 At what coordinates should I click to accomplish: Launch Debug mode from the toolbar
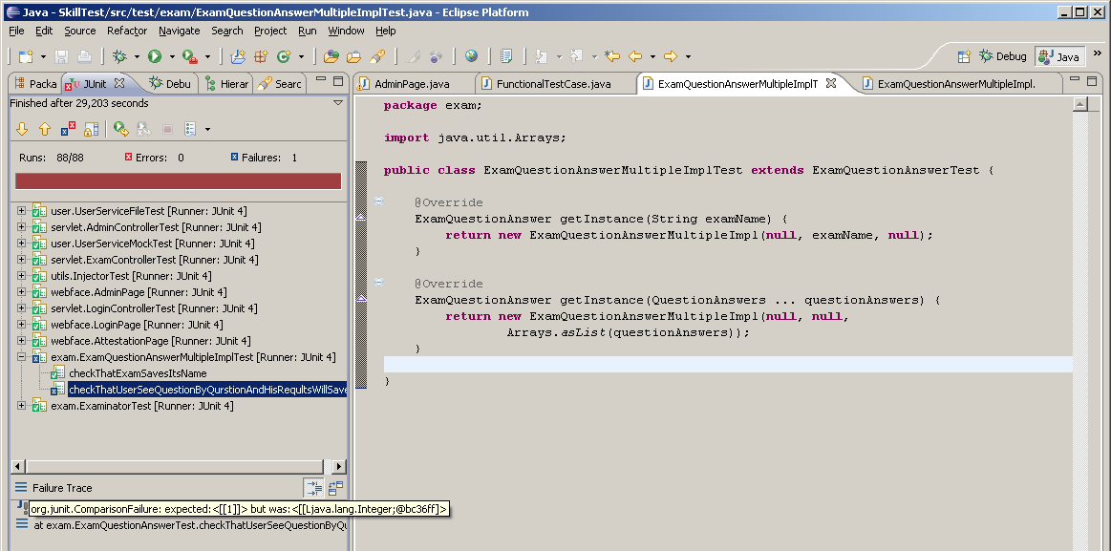[121, 56]
